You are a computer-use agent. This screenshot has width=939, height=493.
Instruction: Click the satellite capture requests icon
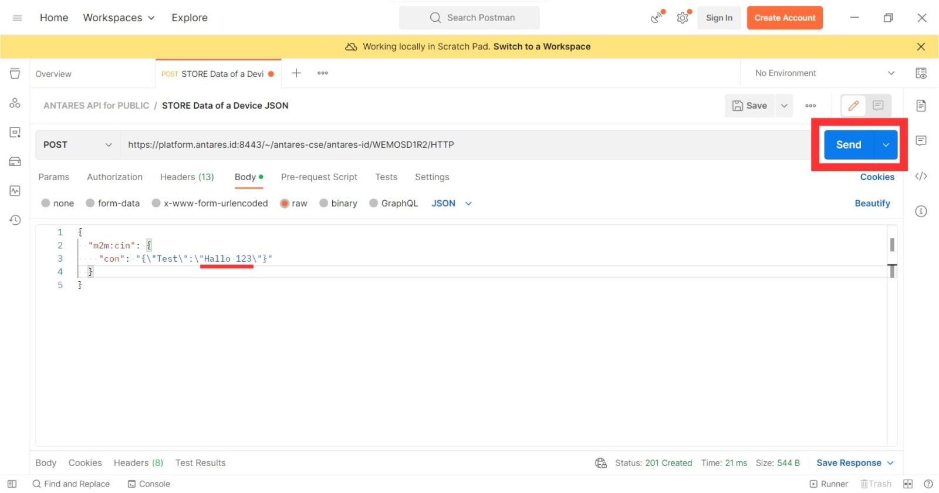(x=657, y=18)
